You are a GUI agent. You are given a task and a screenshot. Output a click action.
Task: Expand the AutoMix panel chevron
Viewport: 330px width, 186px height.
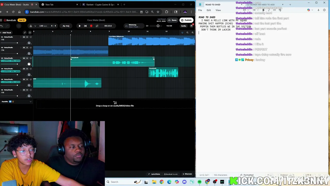point(30,102)
